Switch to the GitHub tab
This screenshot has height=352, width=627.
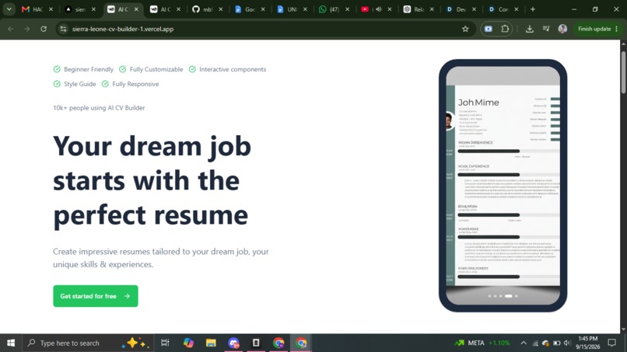207,9
